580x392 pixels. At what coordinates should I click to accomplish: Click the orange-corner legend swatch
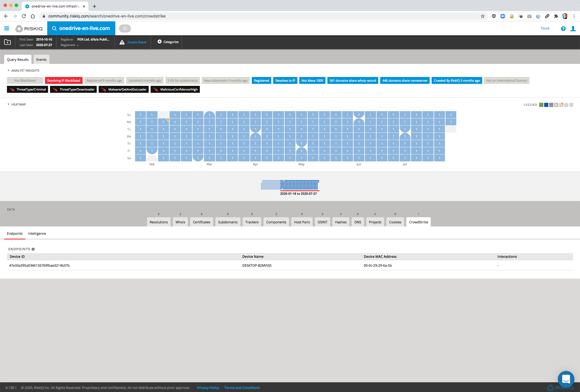(x=561, y=105)
